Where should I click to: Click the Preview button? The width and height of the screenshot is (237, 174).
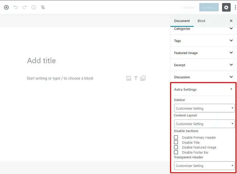point(189,7)
